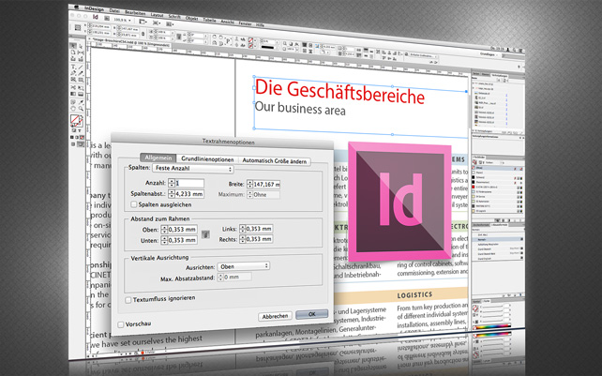Select the Note tool

(73, 102)
